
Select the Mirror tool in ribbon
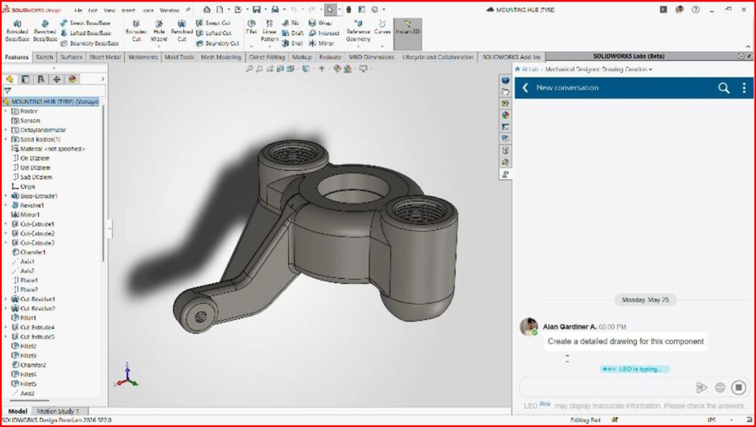[x=322, y=43]
